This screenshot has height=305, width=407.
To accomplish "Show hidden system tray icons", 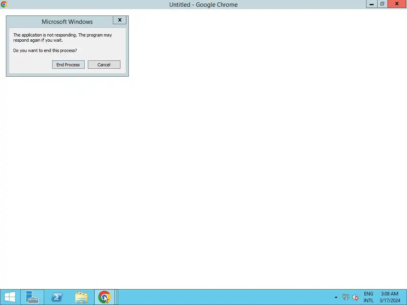I will click(x=336, y=297).
